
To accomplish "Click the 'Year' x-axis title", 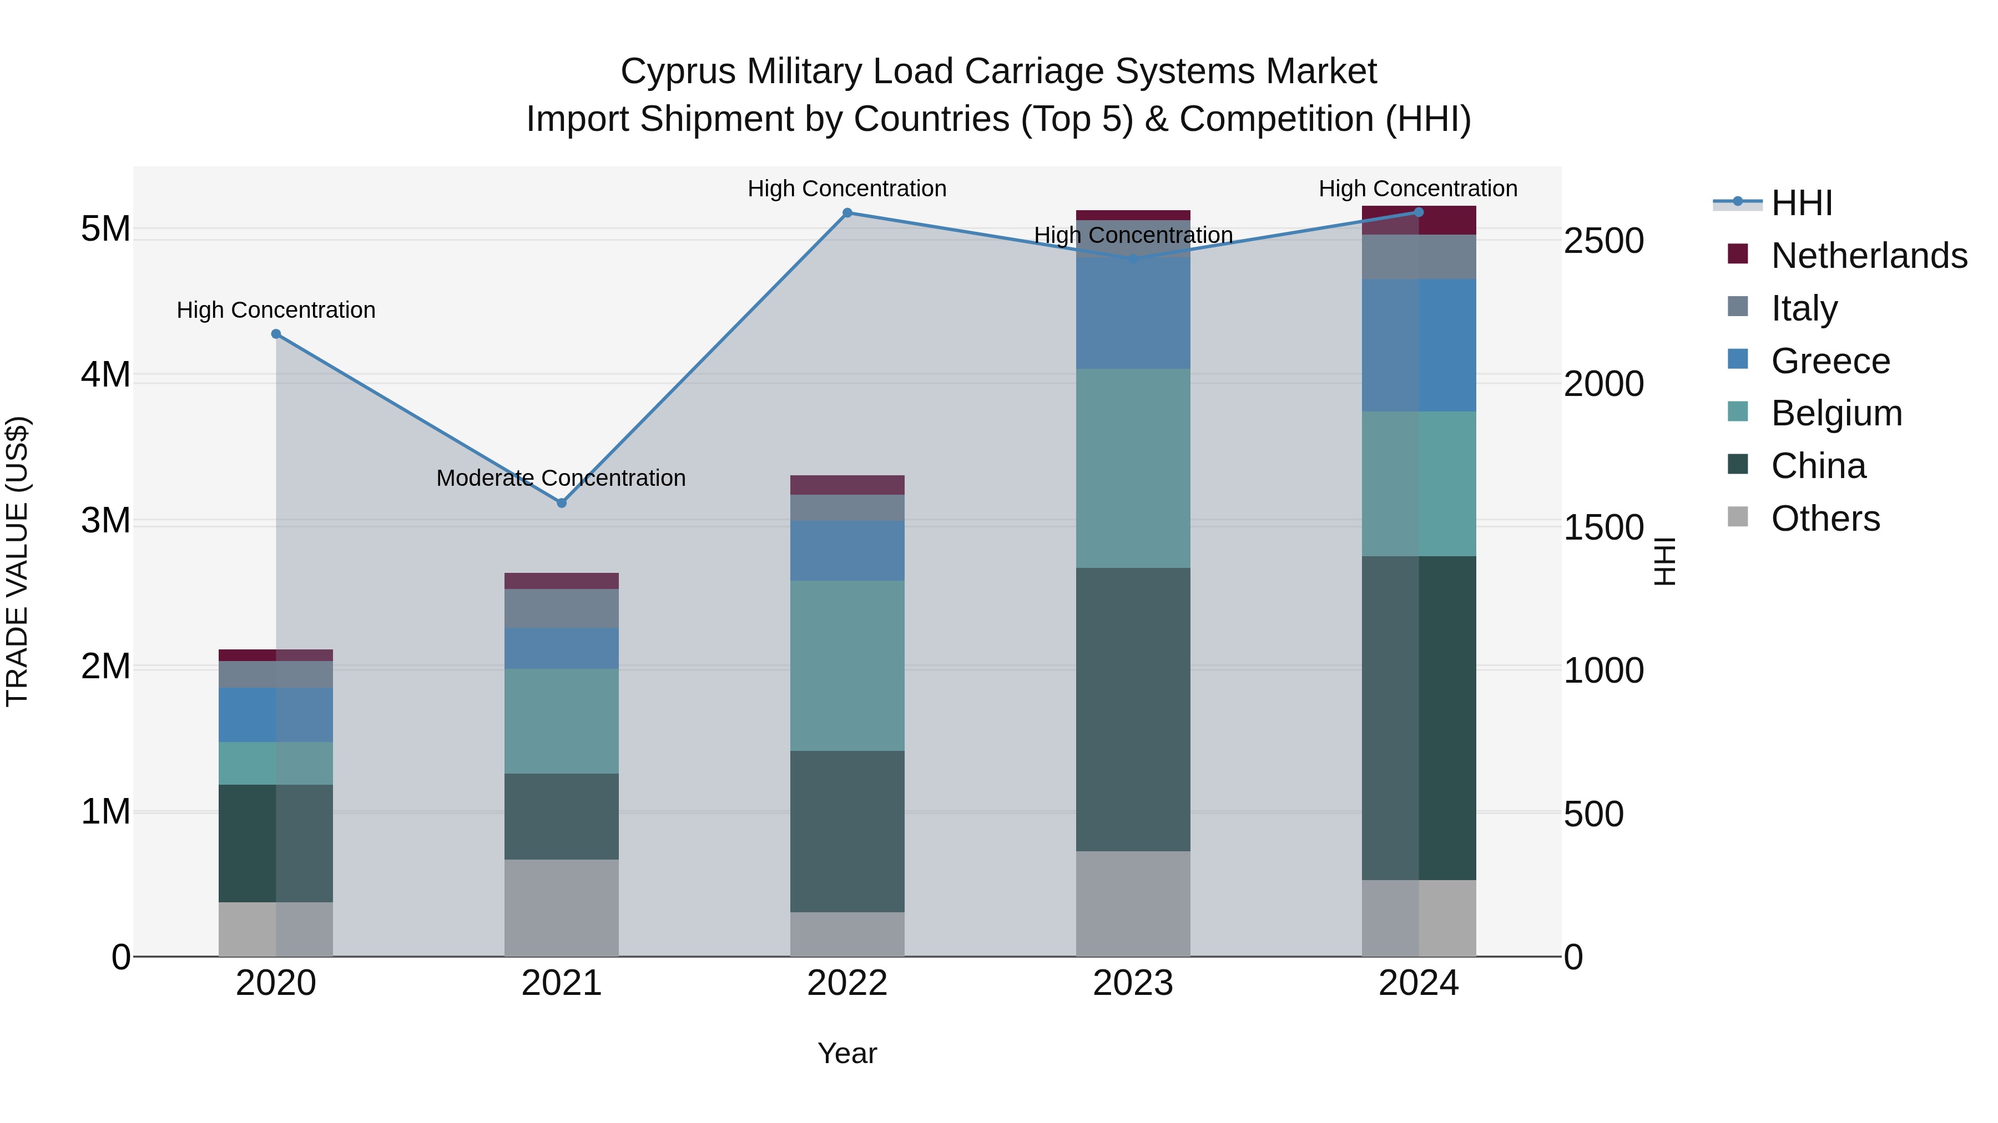I will (x=847, y=1053).
